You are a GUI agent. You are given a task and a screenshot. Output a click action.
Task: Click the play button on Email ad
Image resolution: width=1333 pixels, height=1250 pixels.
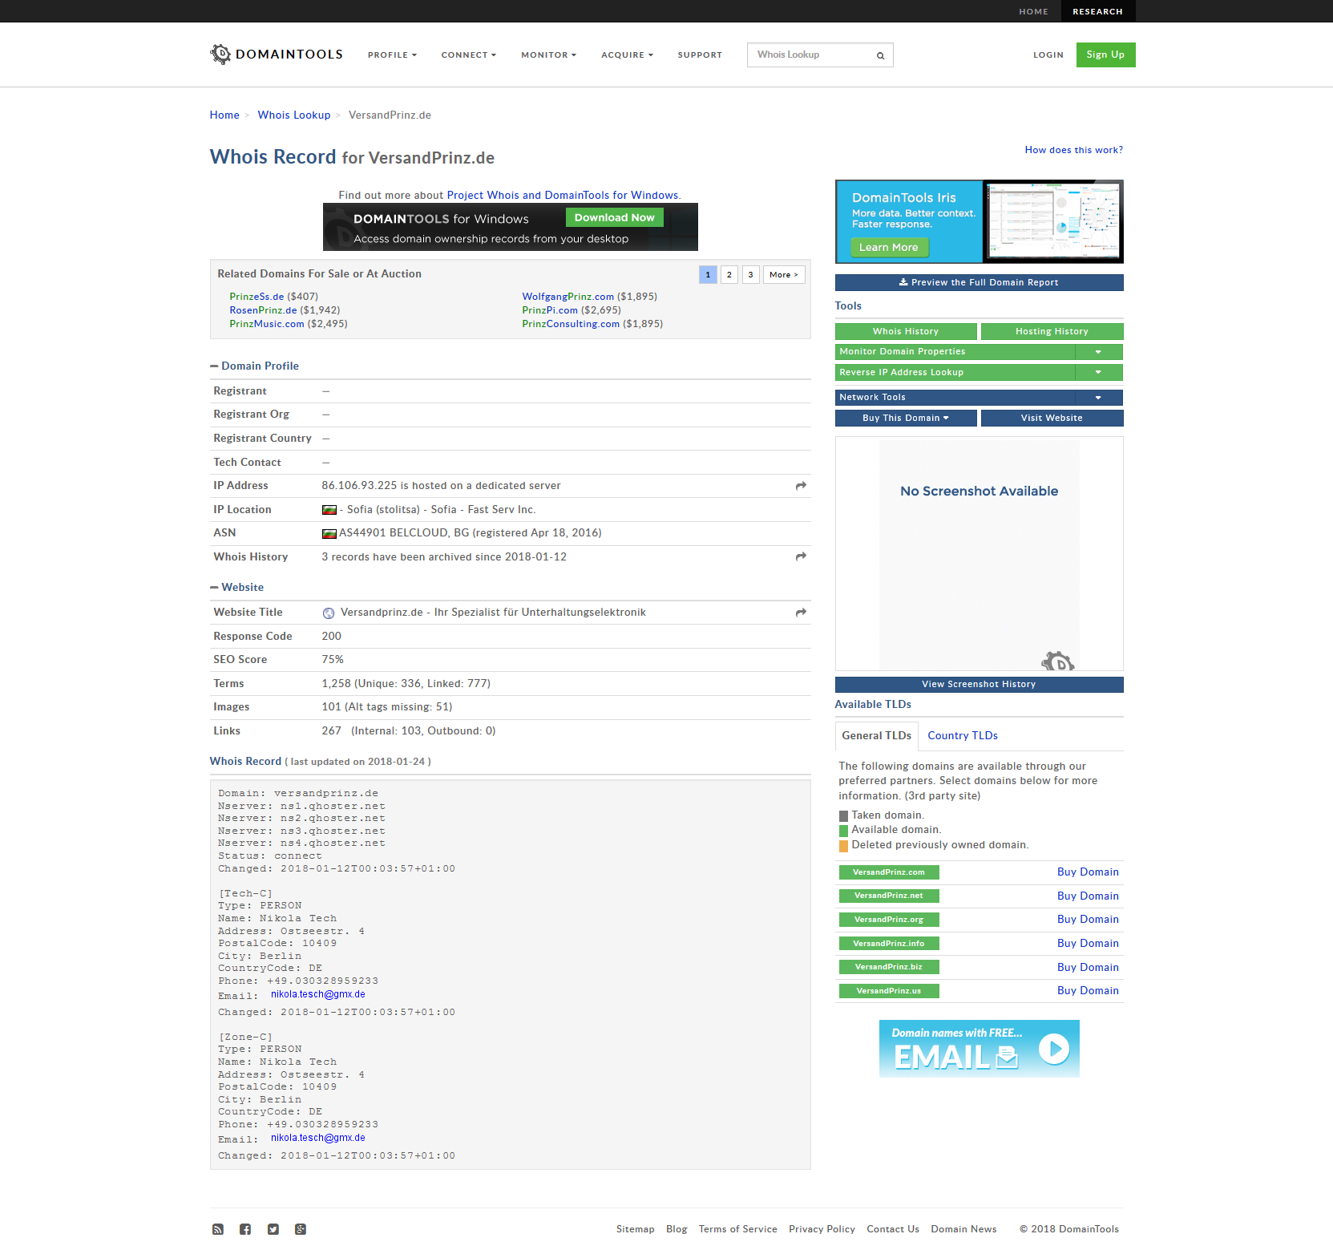(1054, 1049)
